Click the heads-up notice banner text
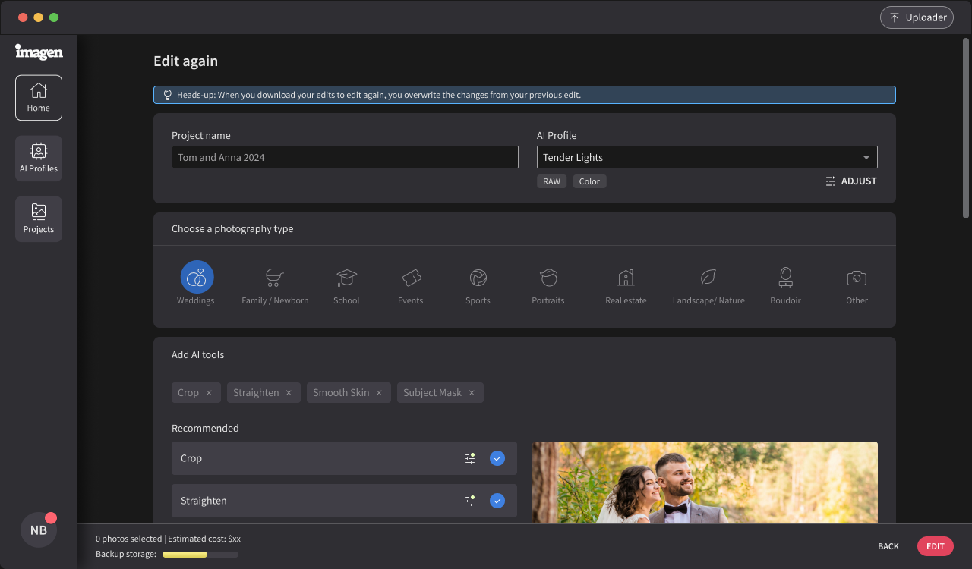 (x=379, y=95)
